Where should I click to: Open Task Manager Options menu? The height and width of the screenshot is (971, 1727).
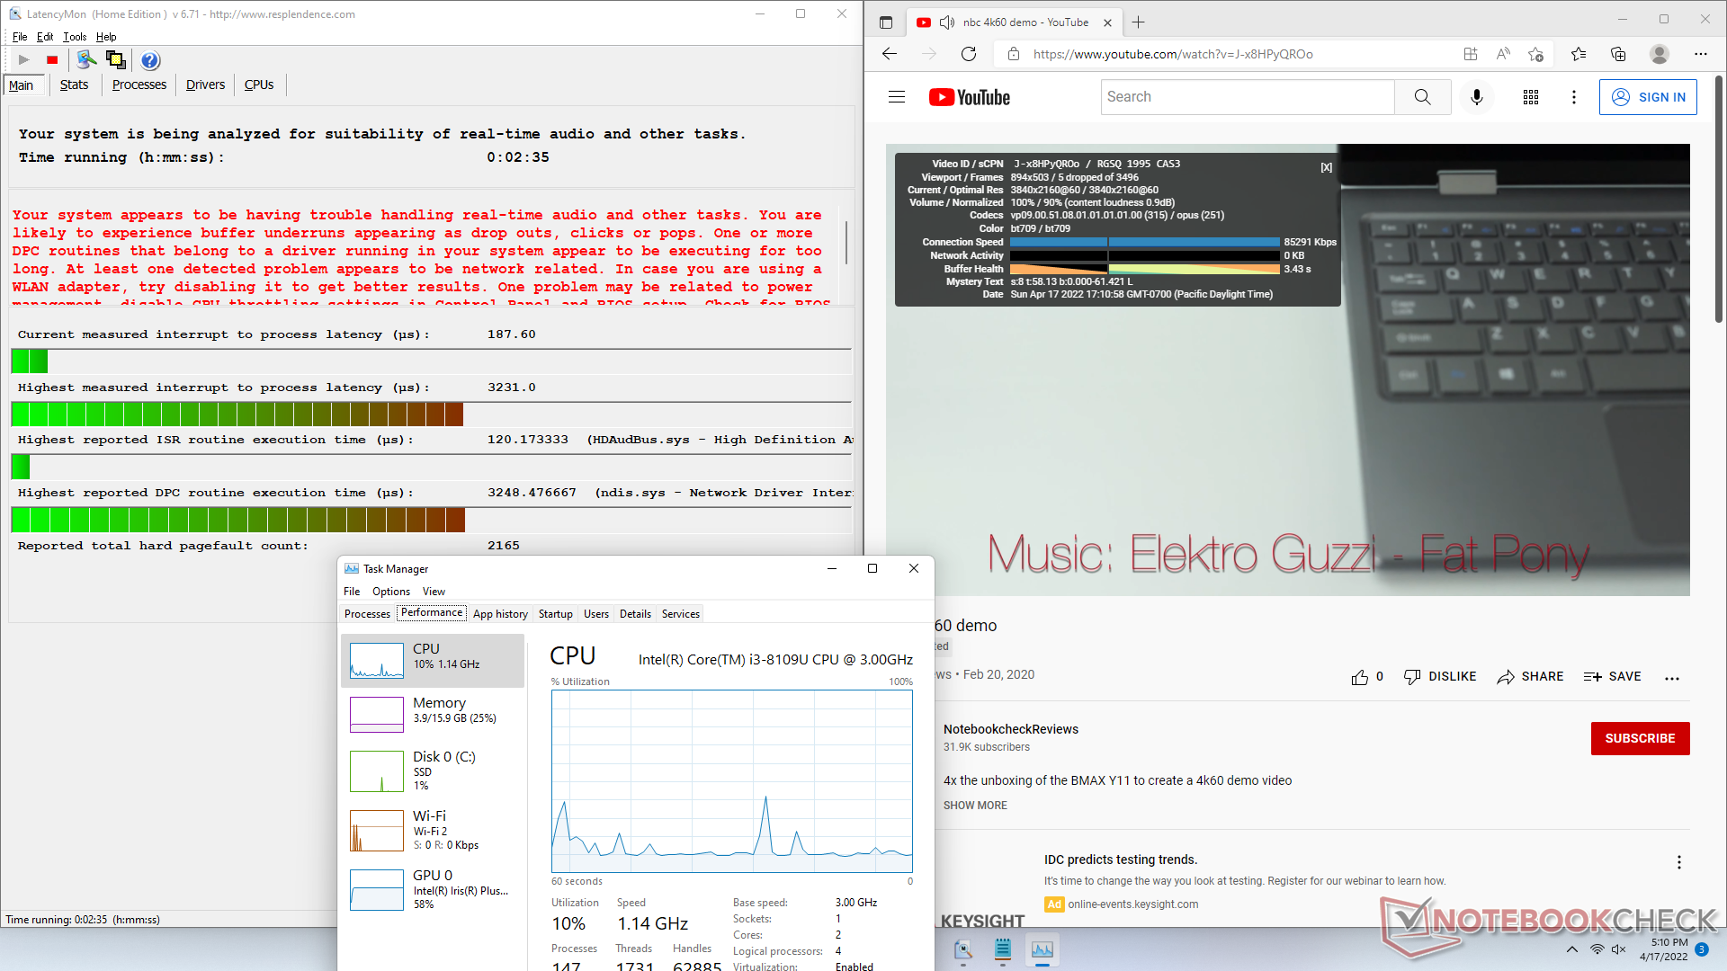click(x=391, y=592)
